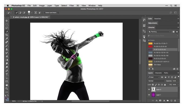Switch to the Paths tab
The height and width of the screenshot is (107, 184).
tap(166, 73)
